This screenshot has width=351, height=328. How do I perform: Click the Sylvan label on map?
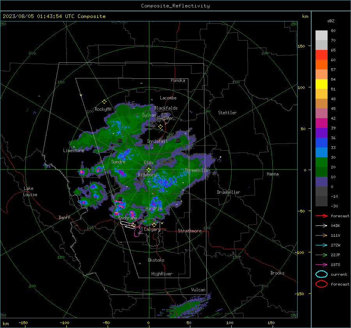[x=149, y=115]
